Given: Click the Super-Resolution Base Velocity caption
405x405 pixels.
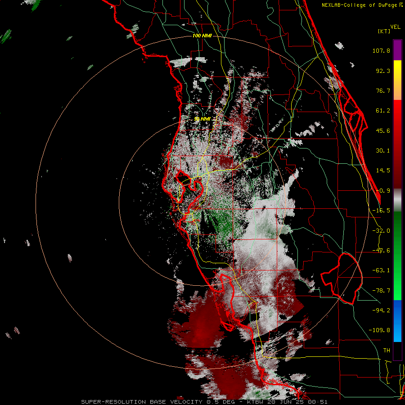Looking at the screenshot, I should click(204, 402).
